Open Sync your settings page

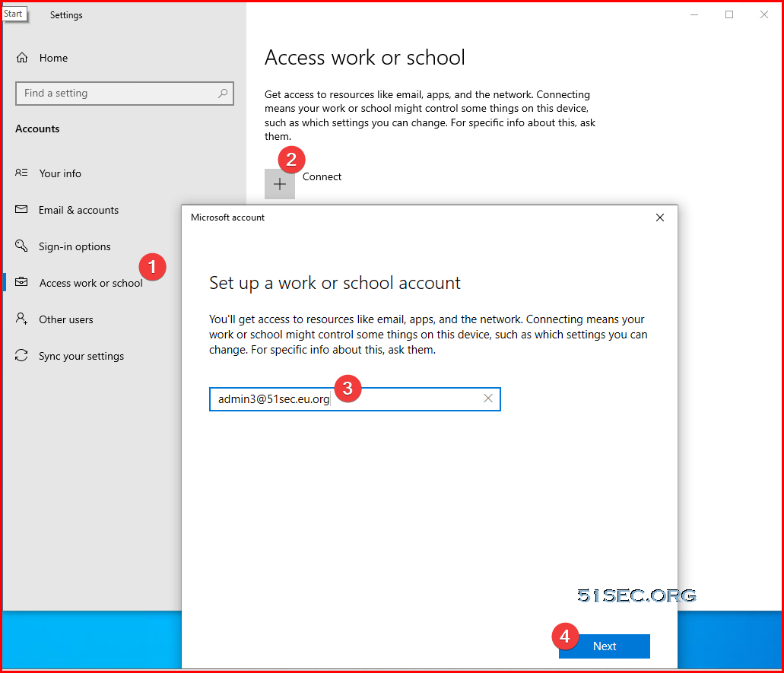(x=81, y=356)
